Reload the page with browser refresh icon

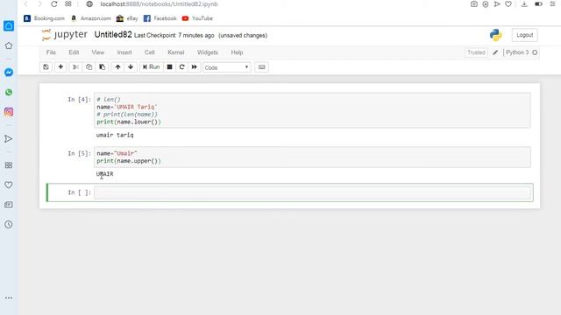coord(54,3)
